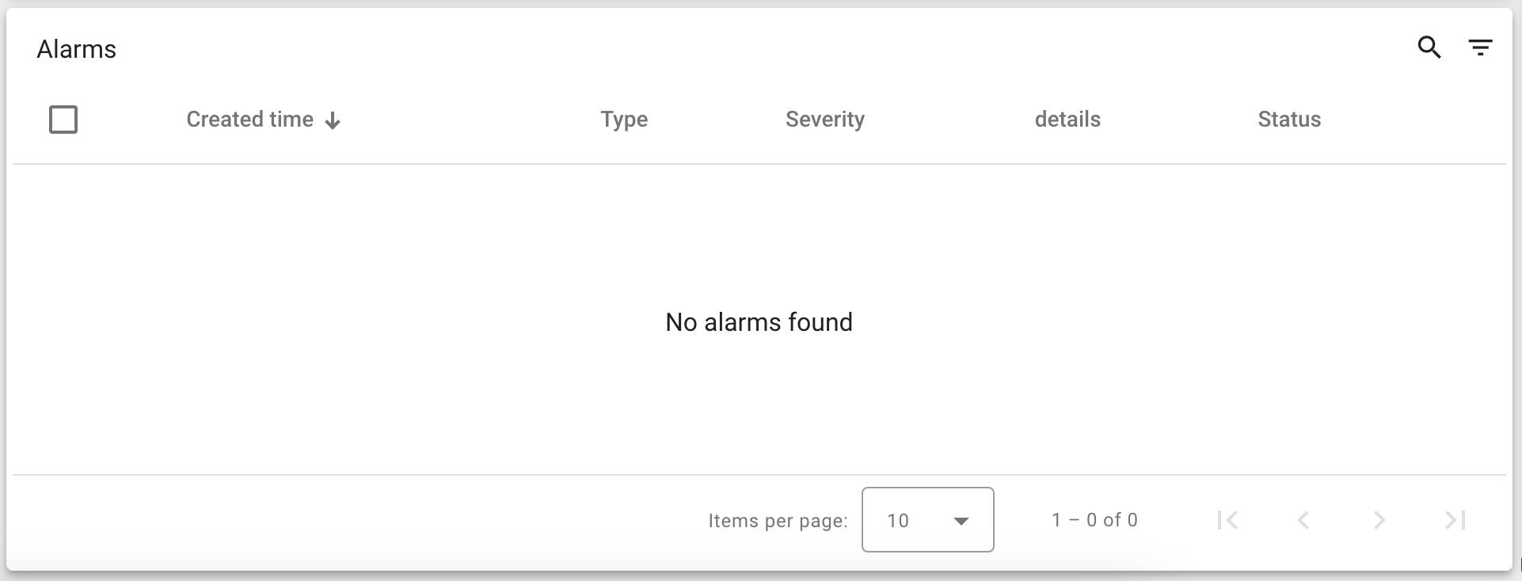This screenshot has height=581, width=1522.
Task: Open the alarms search icon
Action: pyautogui.click(x=1429, y=48)
